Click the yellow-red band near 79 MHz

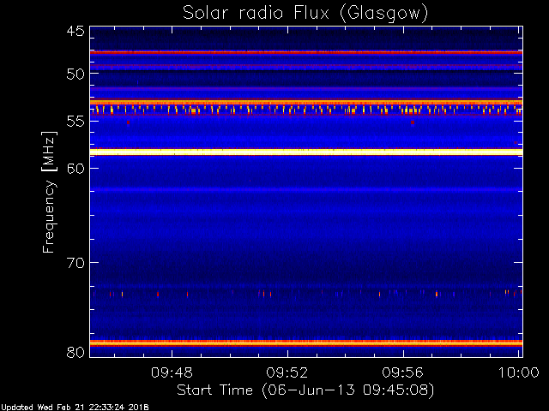[306, 343]
